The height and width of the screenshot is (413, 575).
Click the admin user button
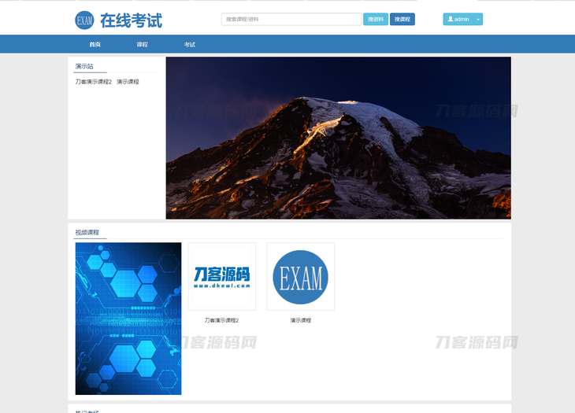coord(458,19)
